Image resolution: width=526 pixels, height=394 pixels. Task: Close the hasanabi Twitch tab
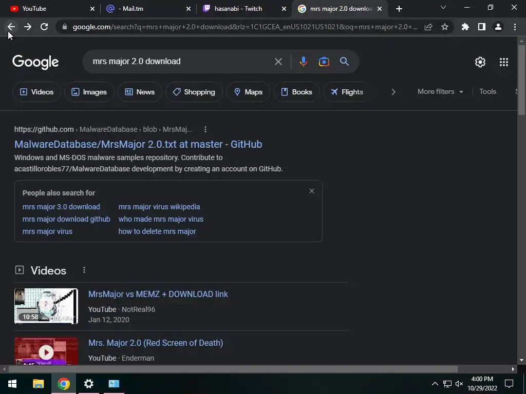click(284, 9)
